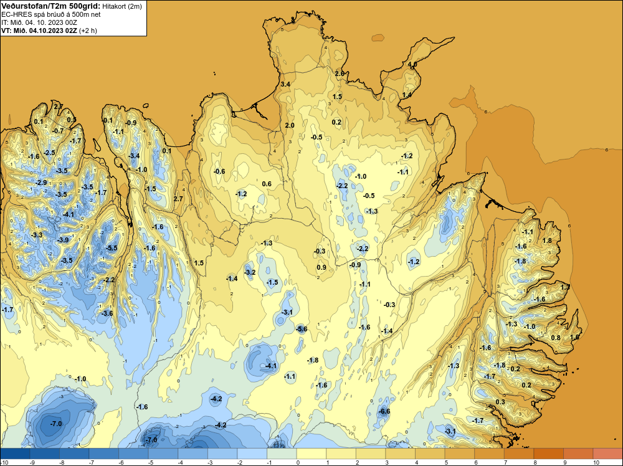Click the 0.6 temperature value on the map
623x466 pixels.
(x=267, y=184)
